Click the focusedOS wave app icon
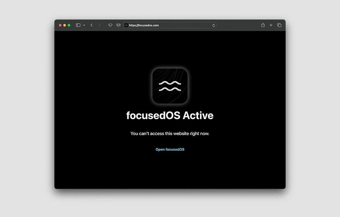The image size is (340, 217). 170,86
